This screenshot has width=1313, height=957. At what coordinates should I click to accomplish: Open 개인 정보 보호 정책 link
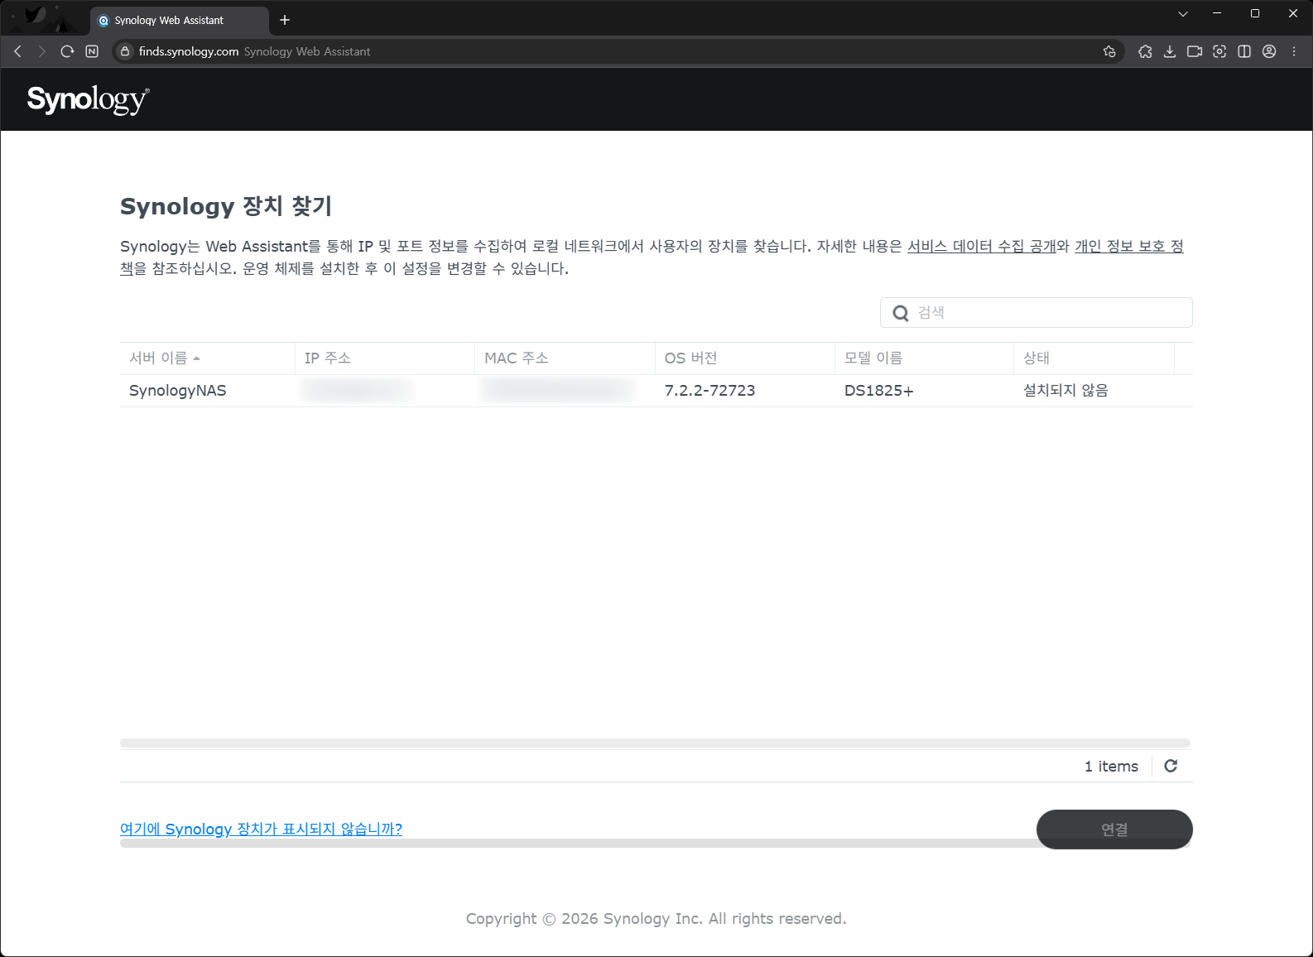1129,247
